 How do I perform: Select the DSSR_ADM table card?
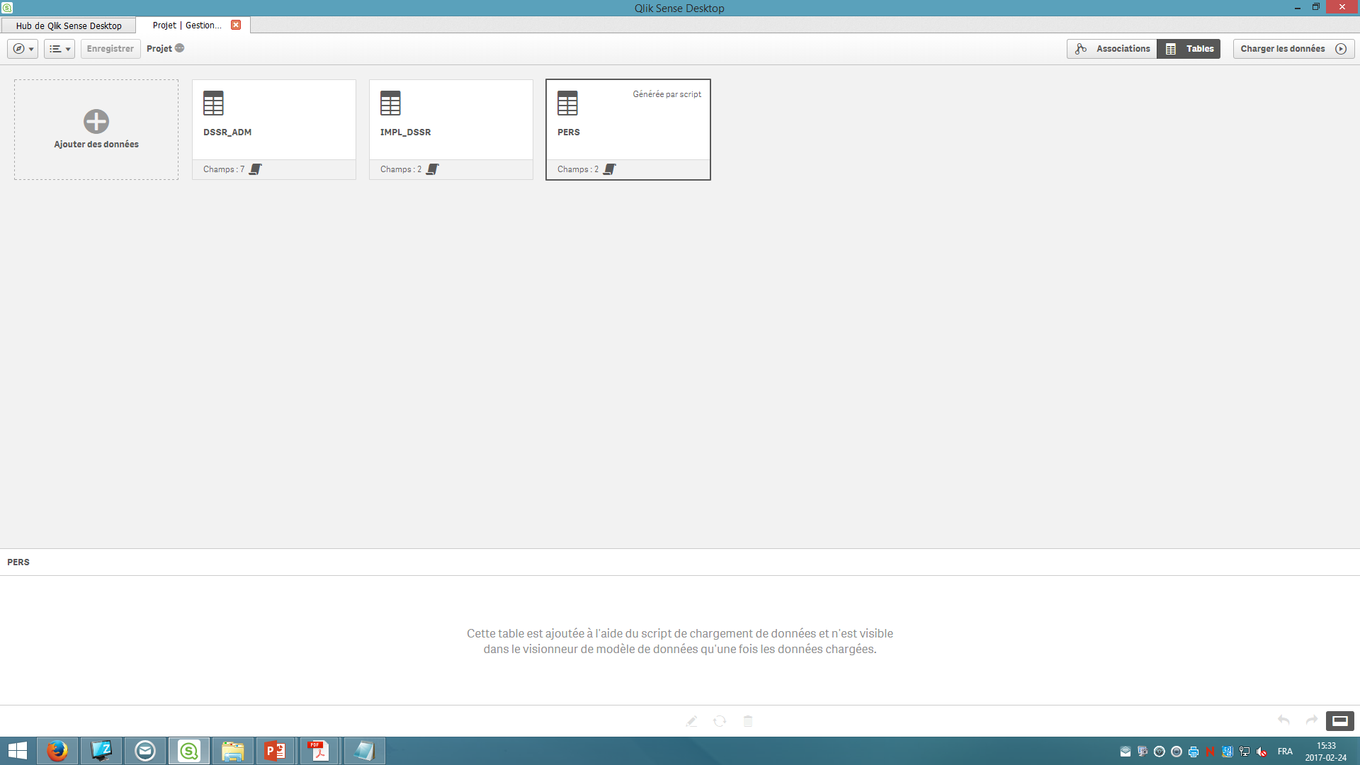pyautogui.click(x=273, y=120)
